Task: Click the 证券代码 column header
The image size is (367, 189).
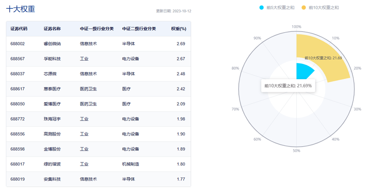Action: [x=19, y=29]
